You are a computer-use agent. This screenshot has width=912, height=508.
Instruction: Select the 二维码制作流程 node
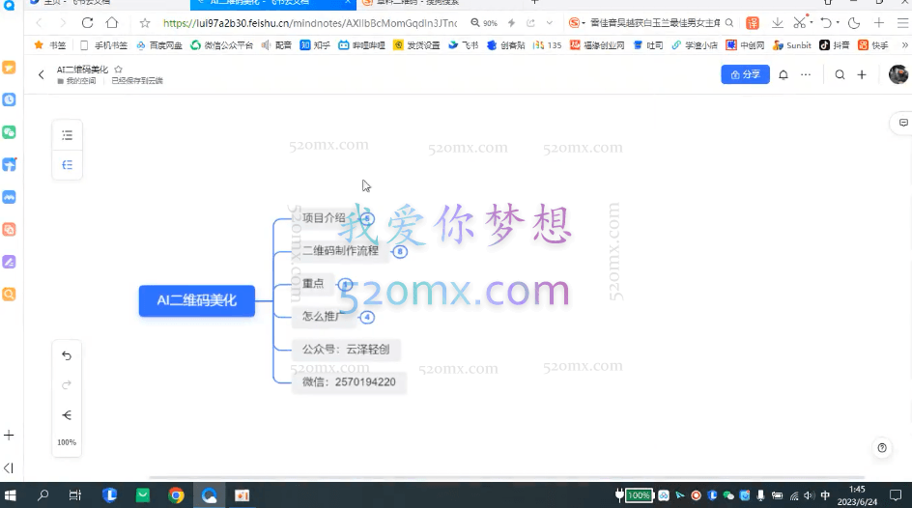340,250
